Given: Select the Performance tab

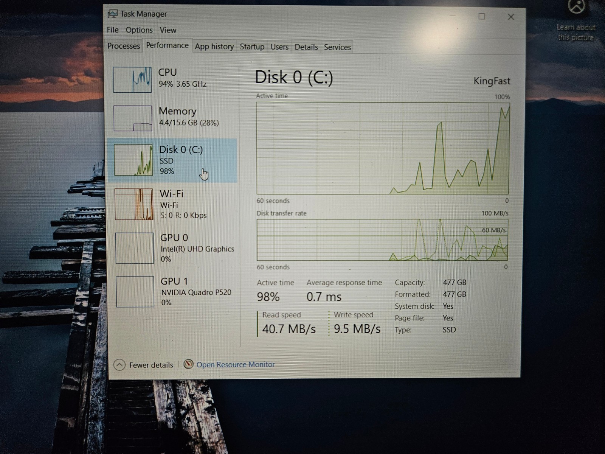Looking at the screenshot, I should point(167,45).
